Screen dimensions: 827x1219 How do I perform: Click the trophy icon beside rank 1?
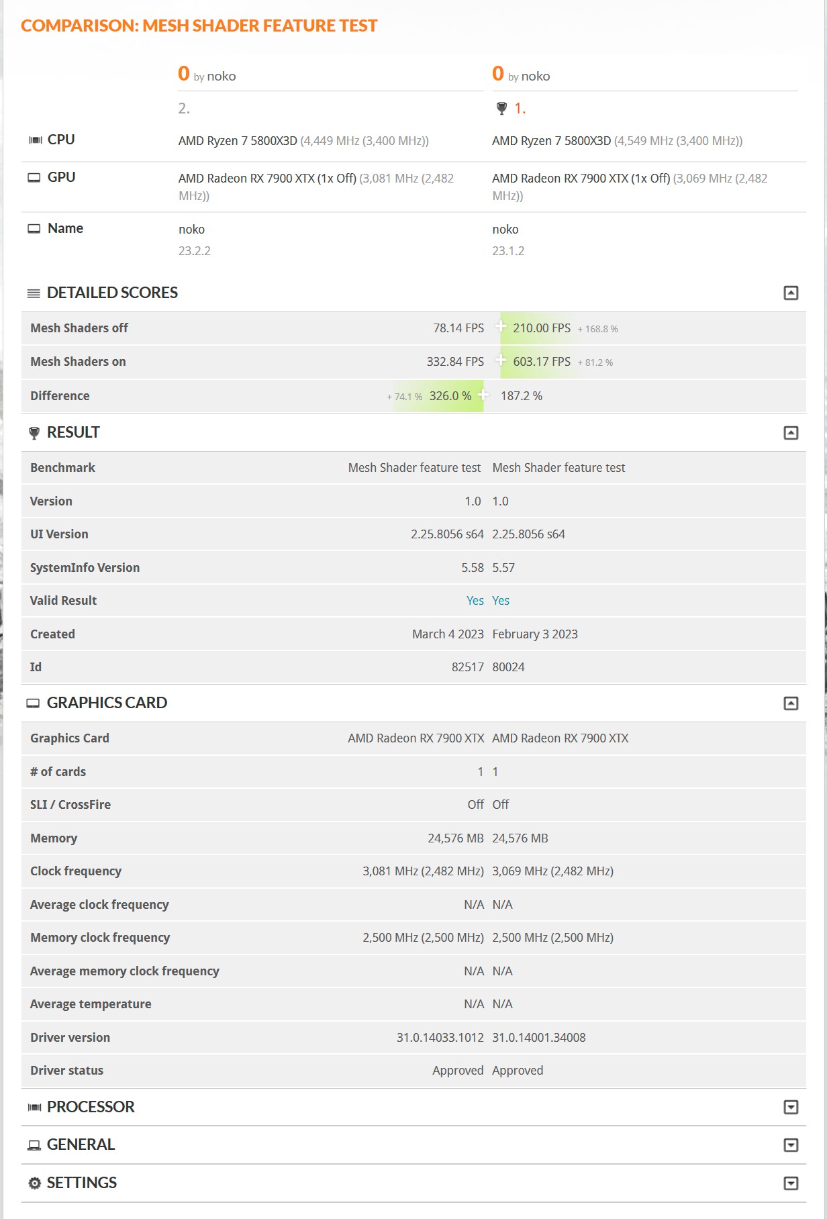pyautogui.click(x=501, y=108)
